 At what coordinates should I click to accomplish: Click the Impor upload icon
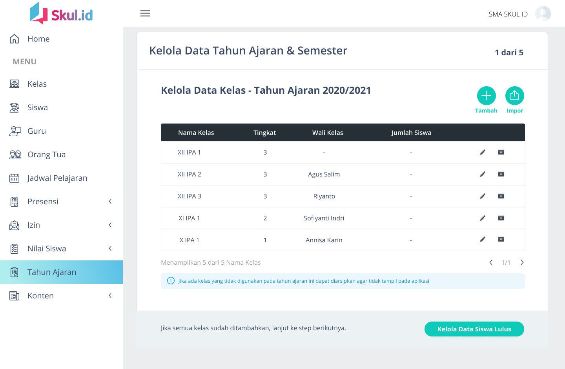(x=514, y=96)
